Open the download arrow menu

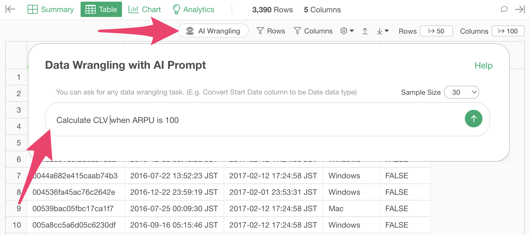point(383,31)
